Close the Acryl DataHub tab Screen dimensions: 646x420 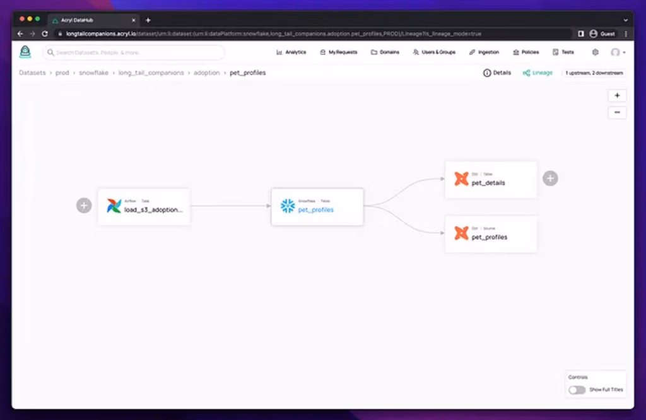click(134, 20)
